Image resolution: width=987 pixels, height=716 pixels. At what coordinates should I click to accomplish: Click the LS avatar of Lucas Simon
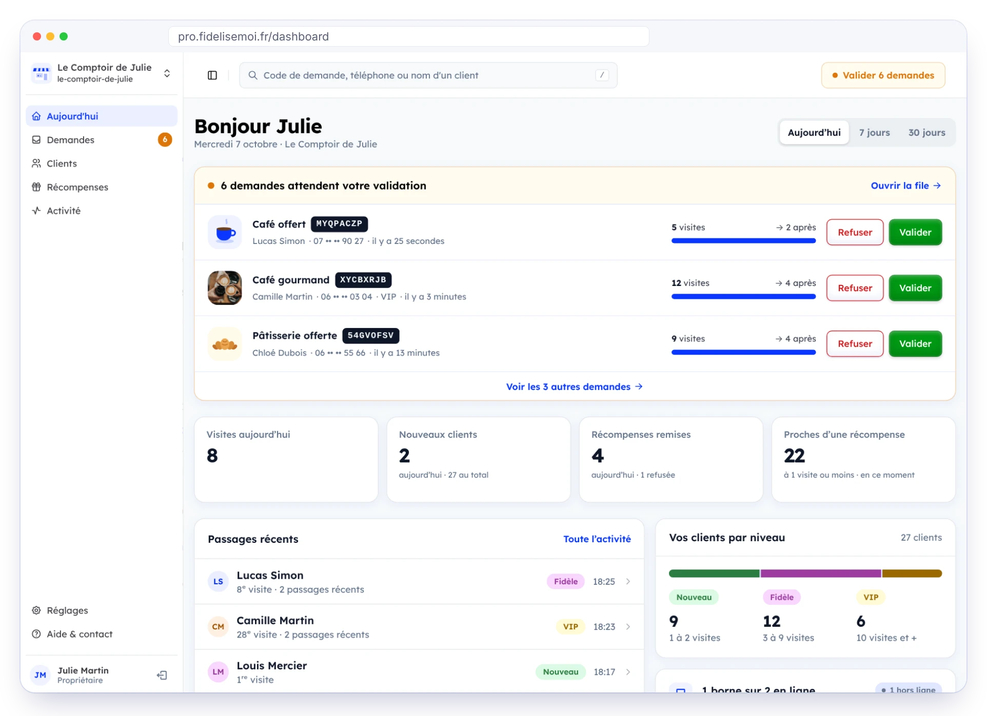click(x=218, y=582)
